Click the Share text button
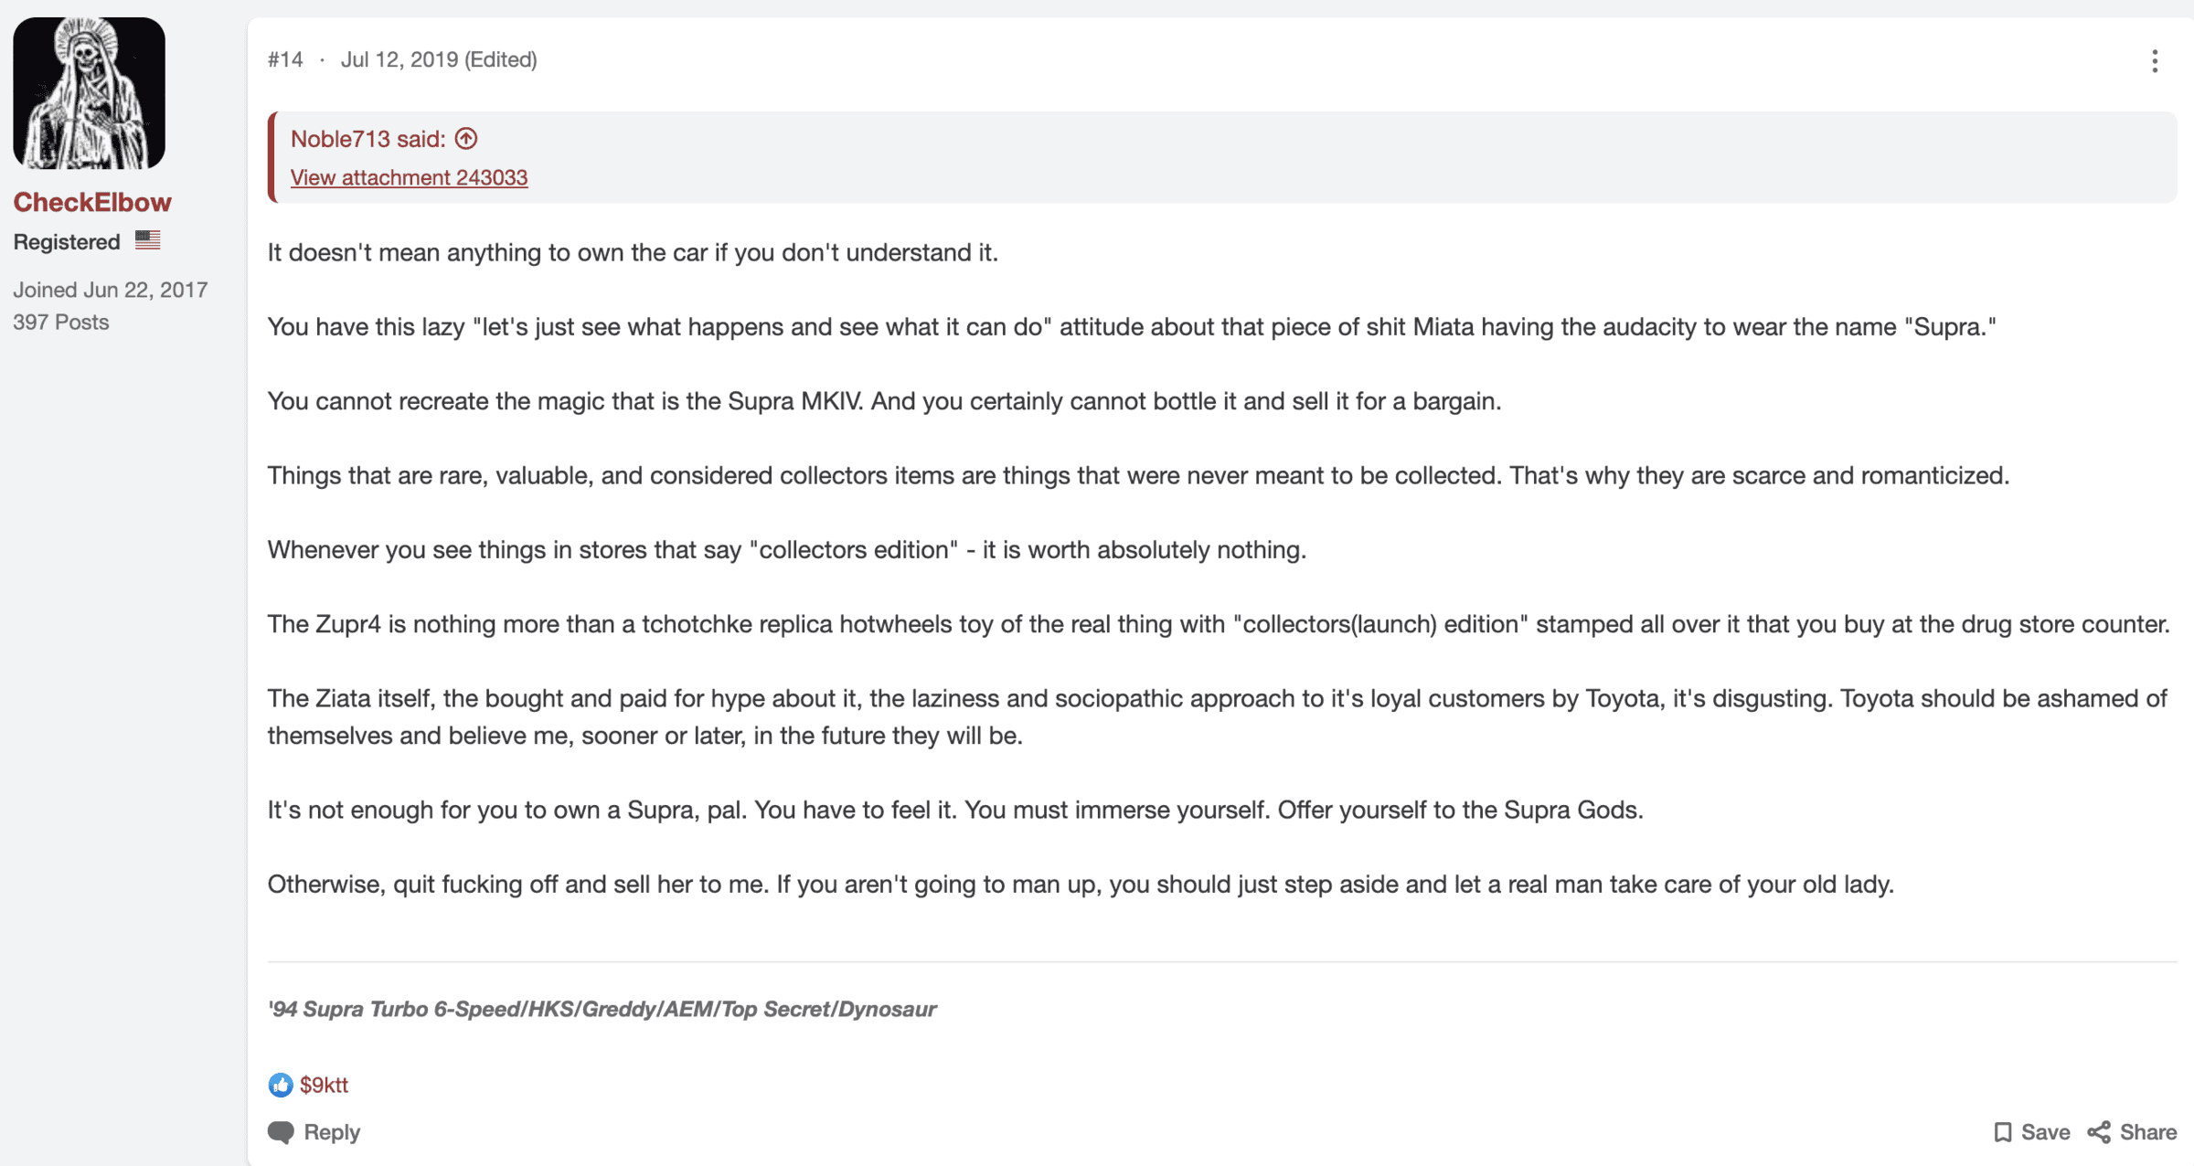The height and width of the screenshot is (1166, 2194). tap(2148, 1132)
